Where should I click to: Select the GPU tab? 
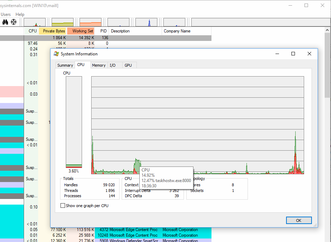pyautogui.click(x=128, y=65)
